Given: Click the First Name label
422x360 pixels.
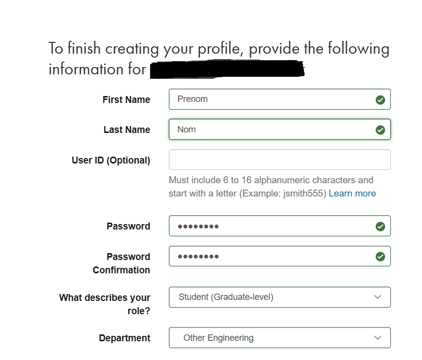Looking at the screenshot, I should point(126,99).
